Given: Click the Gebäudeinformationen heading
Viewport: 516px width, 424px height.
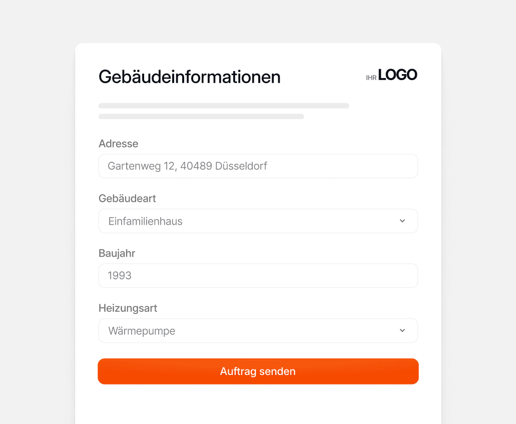Looking at the screenshot, I should [x=190, y=77].
